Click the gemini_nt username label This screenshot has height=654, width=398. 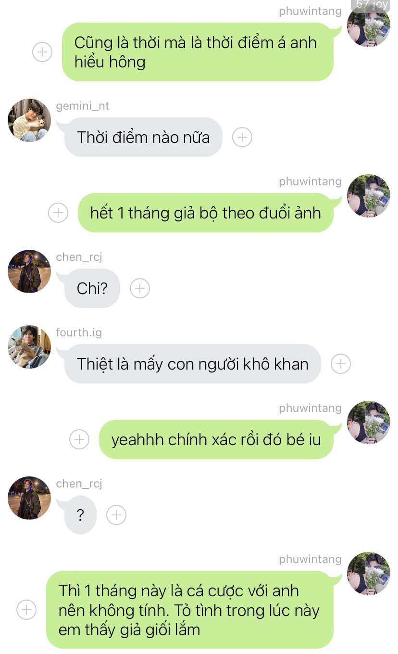coord(83,106)
